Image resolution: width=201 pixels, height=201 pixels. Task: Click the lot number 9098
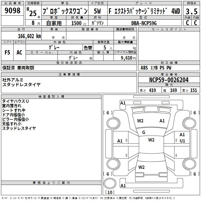13,11
